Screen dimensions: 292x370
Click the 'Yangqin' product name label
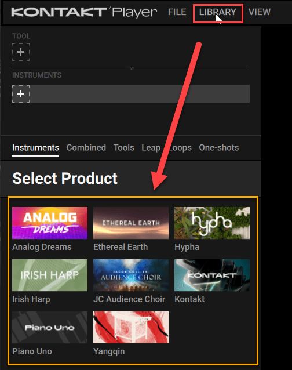point(109,351)
